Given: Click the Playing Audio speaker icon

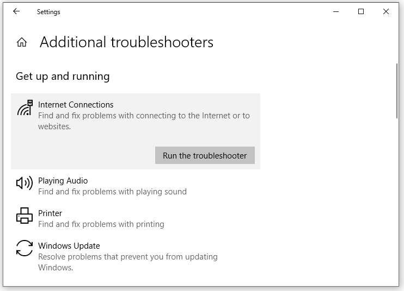Looking at the screenshot, I should click(x=25, y=184).
